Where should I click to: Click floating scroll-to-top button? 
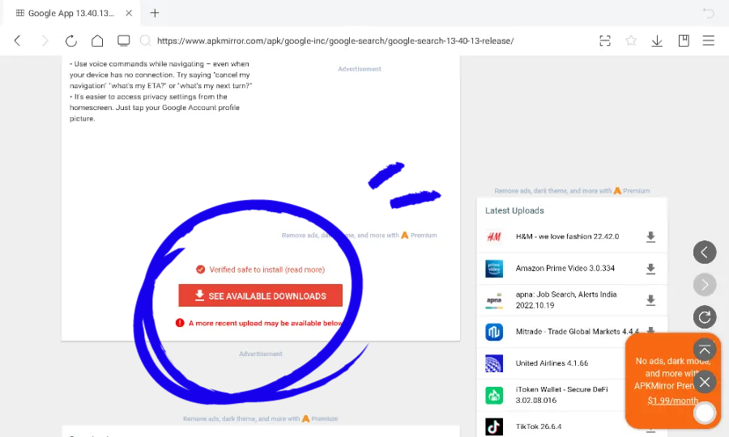[705, 350]
